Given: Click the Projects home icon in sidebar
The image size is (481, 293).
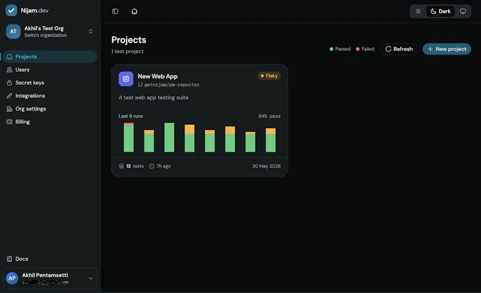Looking at the screenshot, I should pos(10,56).
